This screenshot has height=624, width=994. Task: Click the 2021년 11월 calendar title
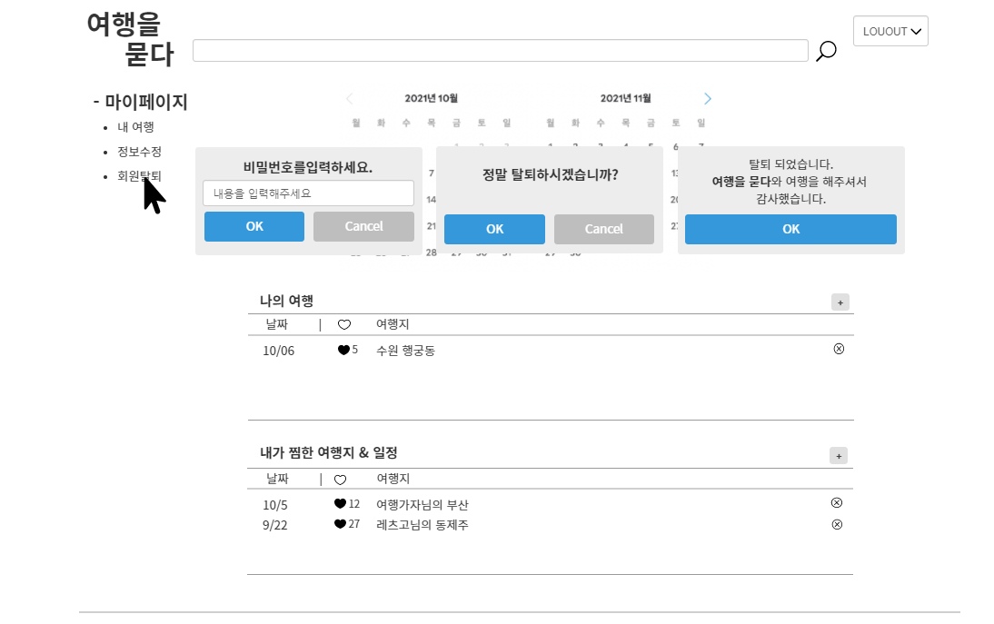tap(626, 98)
